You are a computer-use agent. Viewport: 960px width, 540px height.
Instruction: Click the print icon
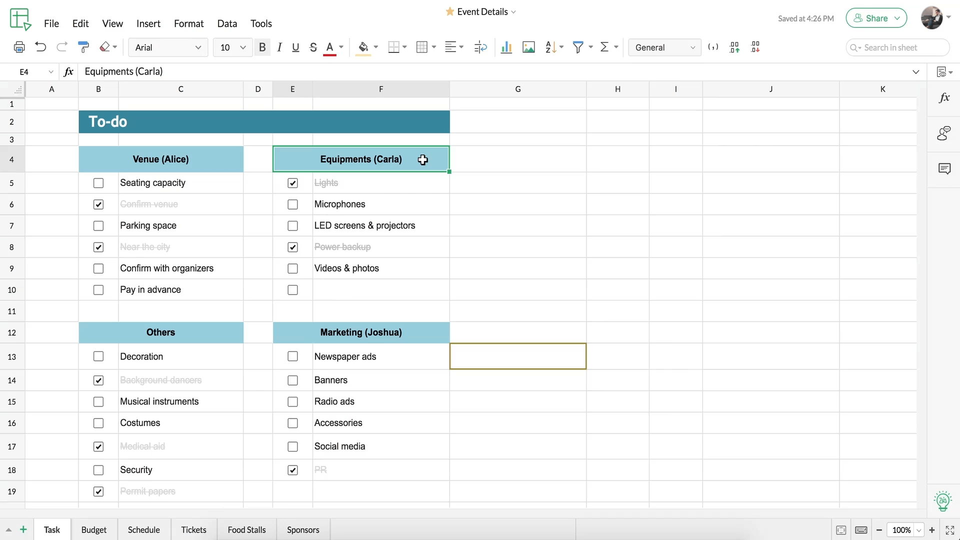pyautogui.click(x=19, y=47)
